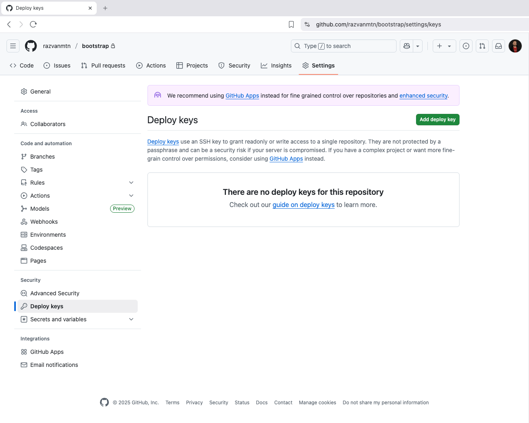The height and width of the screenshot is (423, 529).
Task: Close the Deploy keys browser tab
Action: (90, 8)
